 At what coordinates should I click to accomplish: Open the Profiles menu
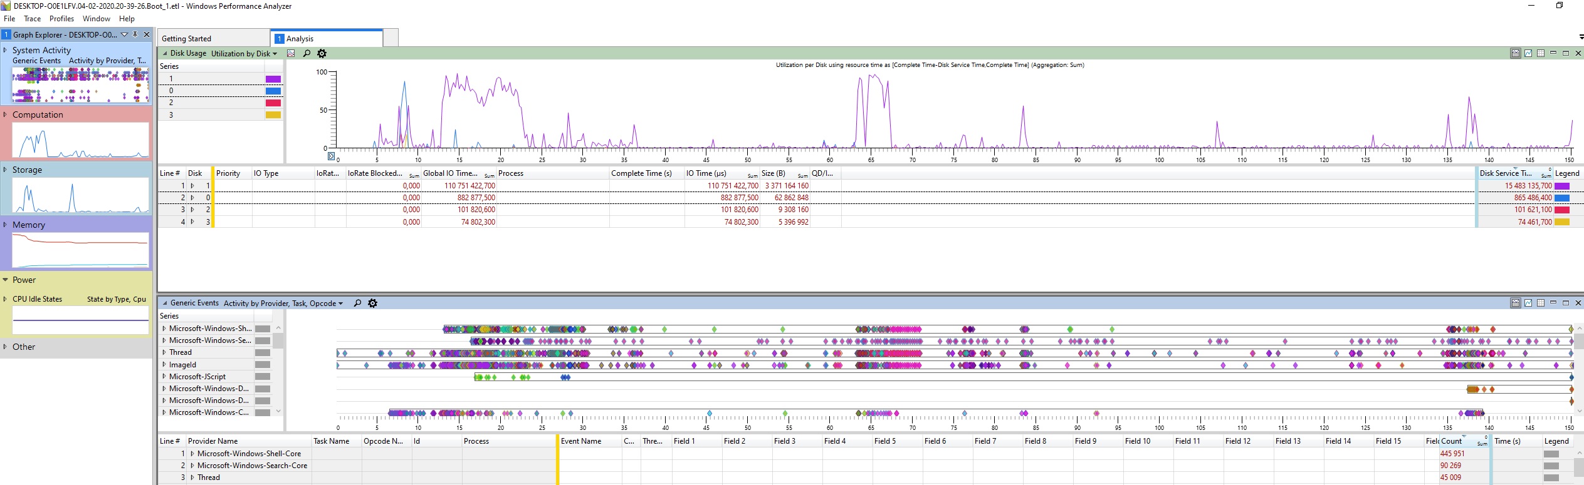point(62,19)
